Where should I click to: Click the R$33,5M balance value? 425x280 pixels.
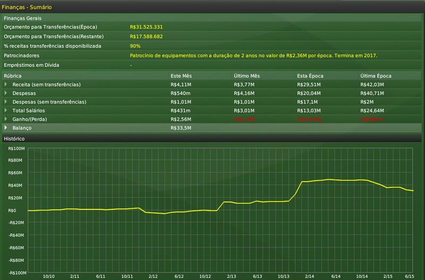tap(181, 128)
